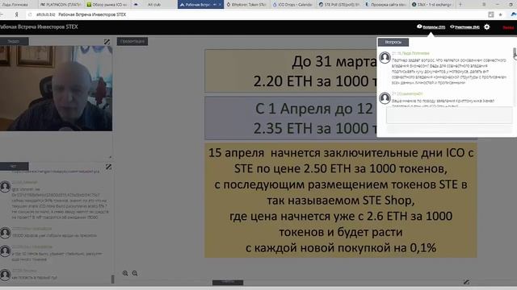Expand the webcam video panel
This screenshot has width=517, height=290.
[x=107, y=42]
